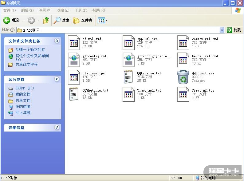Expand the address bar dropdown
The height and width of the screenshot is (181, 244).
(222, 30)
